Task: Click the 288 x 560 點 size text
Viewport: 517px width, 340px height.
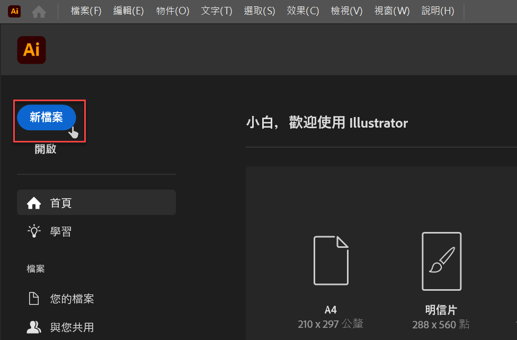Action: [441, 325]
